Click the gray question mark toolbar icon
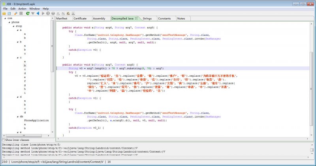Screen dimensions: 316x166 click(48, 13)
